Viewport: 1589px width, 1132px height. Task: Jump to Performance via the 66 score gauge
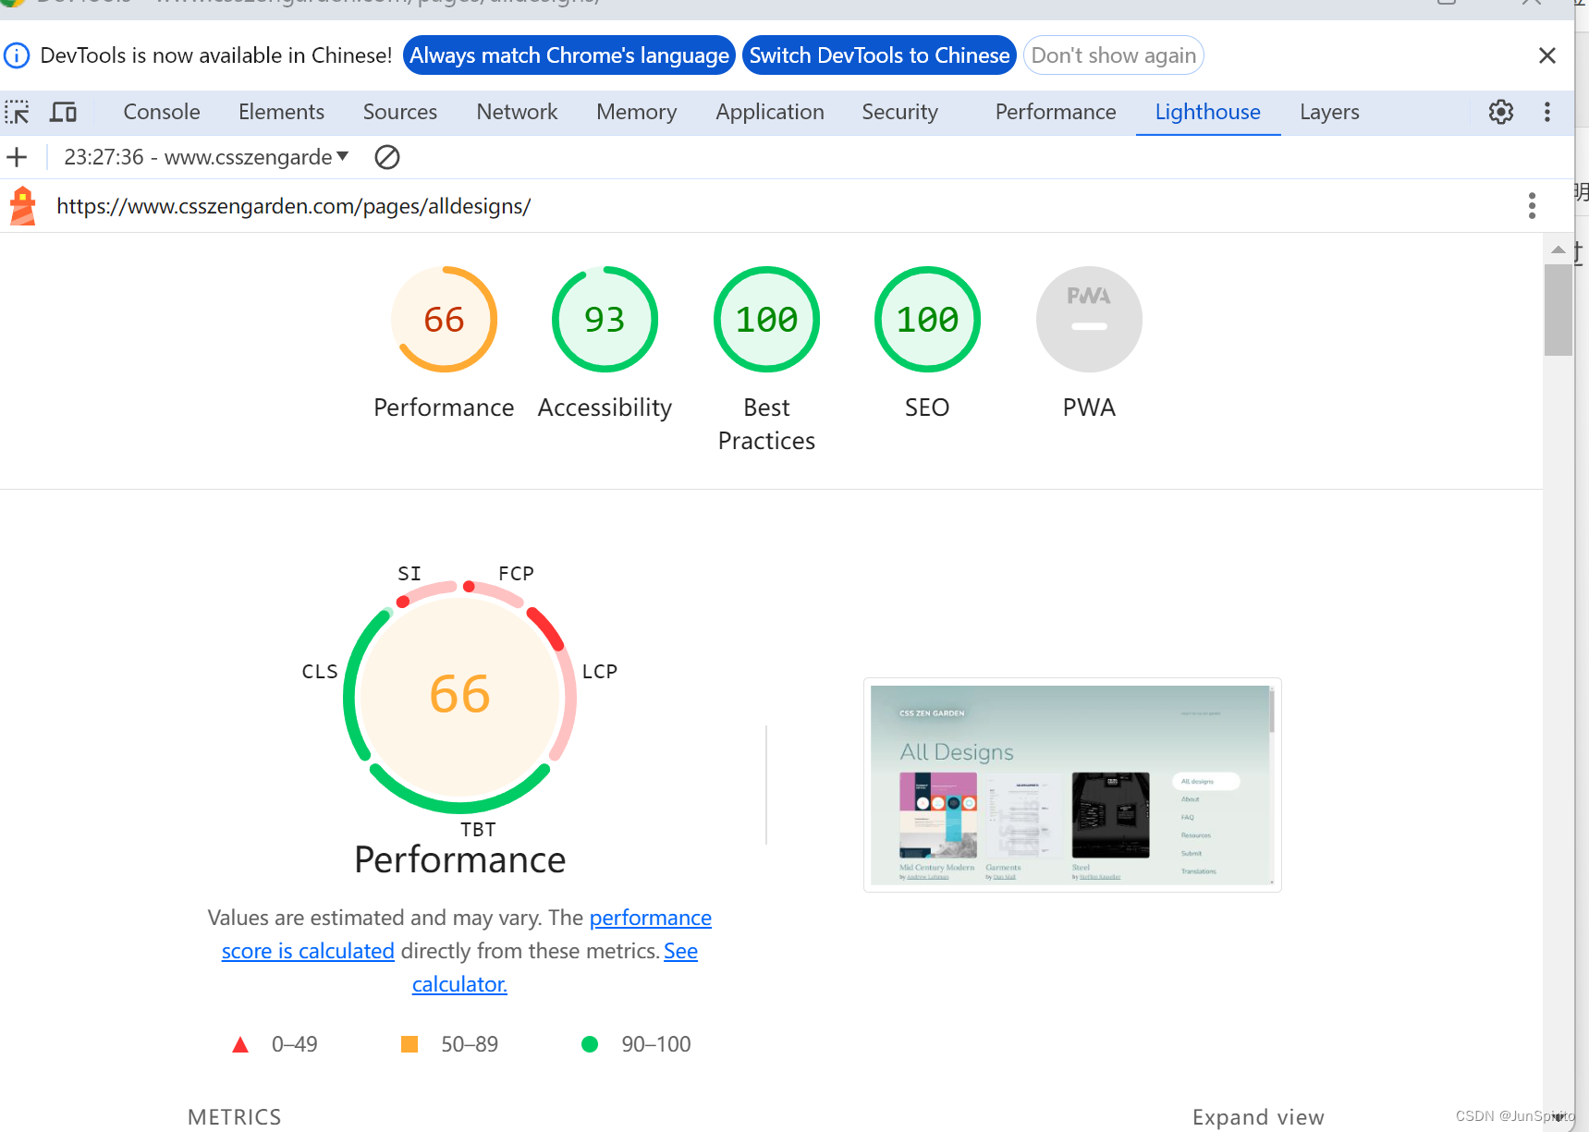444,320
